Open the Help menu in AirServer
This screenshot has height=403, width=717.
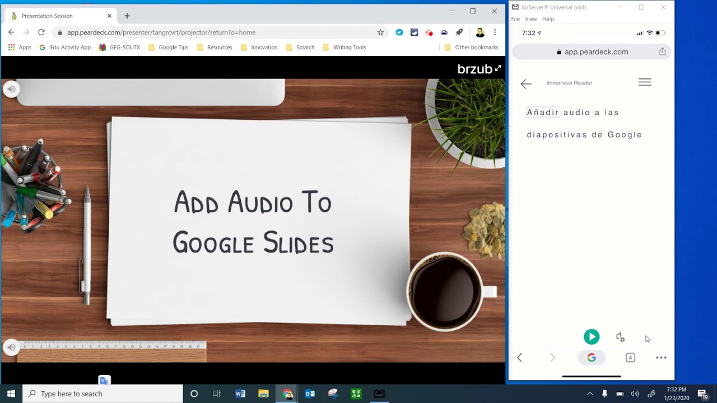(x=548, y=19)
